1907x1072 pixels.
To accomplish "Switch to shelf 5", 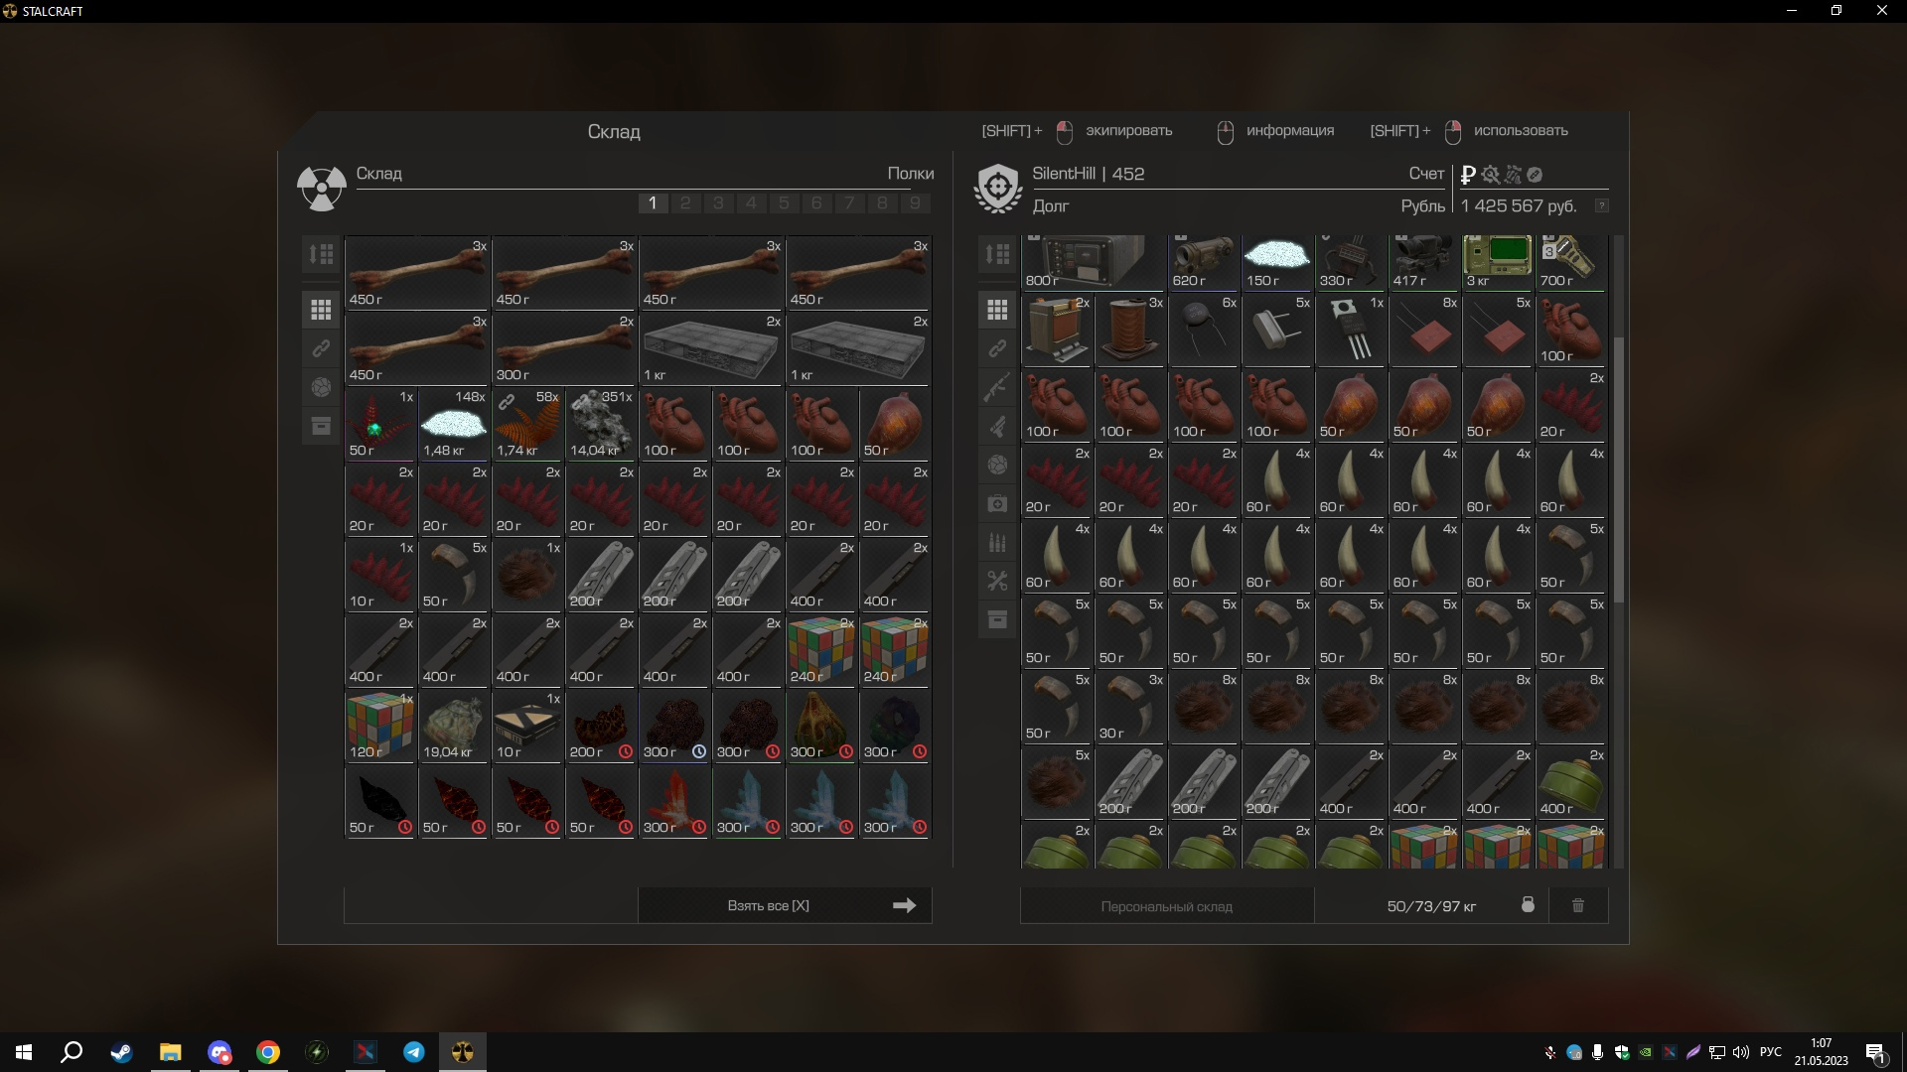I will click(784, 203).
